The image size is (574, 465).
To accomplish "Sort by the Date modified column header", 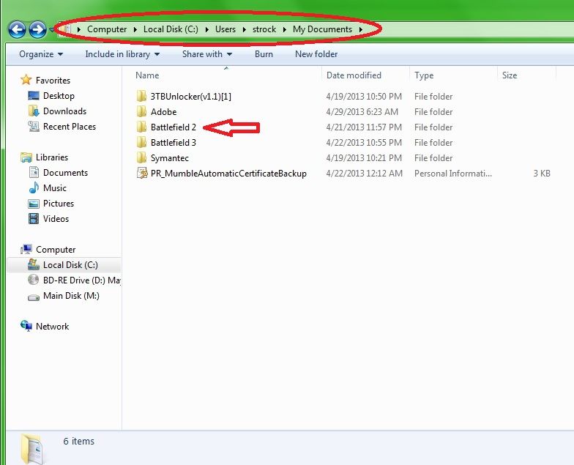I will coord(354,75).
